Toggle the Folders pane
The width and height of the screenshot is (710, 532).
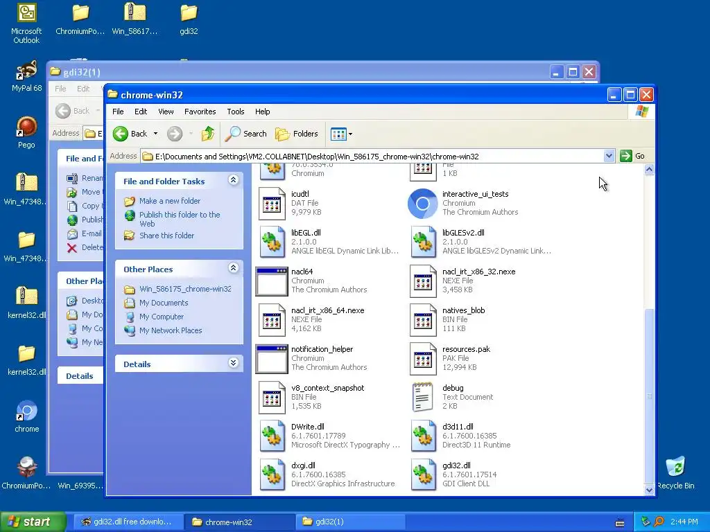point(297,134)
